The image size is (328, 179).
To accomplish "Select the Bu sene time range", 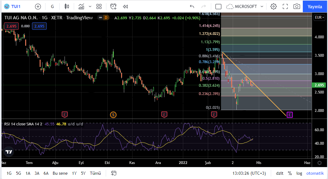I will pyautogui.click(x=60, y=173).
